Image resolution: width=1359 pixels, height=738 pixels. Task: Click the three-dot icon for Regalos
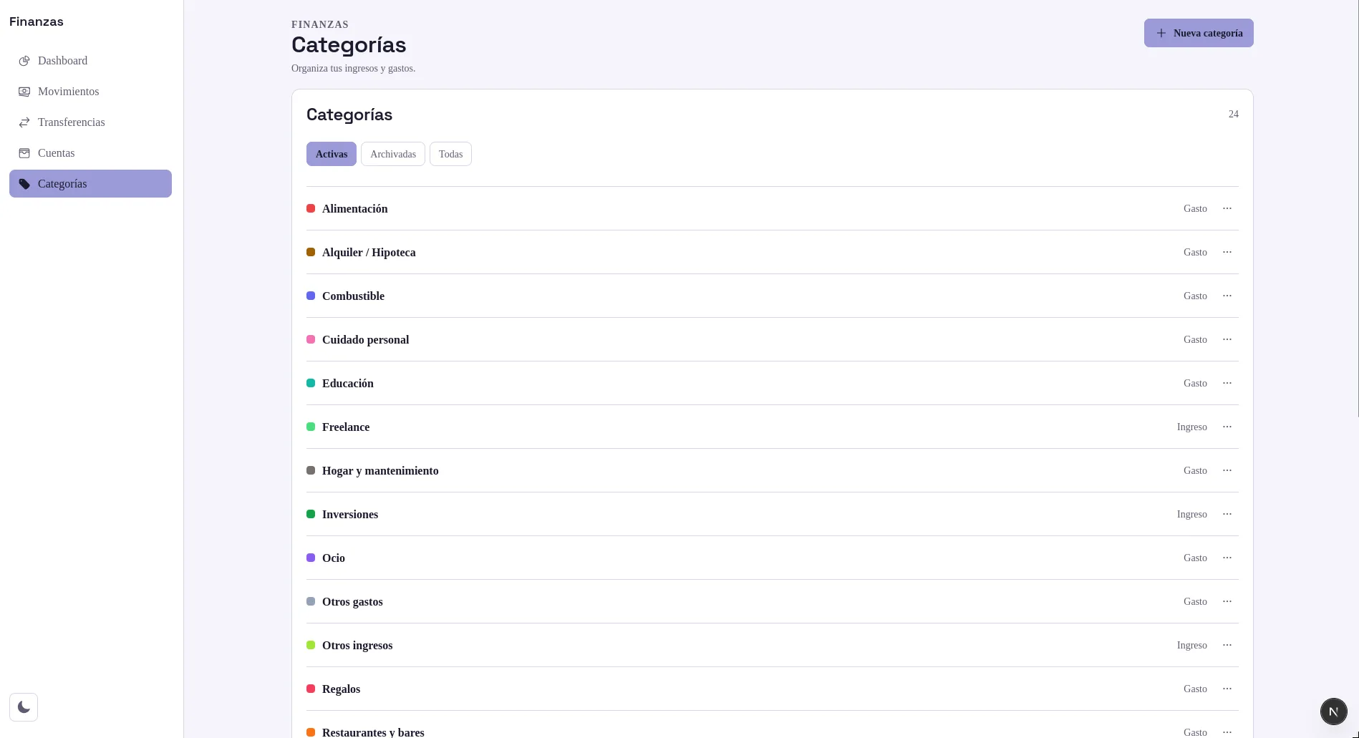[1227, 689]
